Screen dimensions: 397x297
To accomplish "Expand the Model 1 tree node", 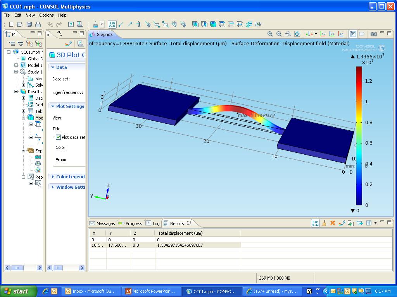I will pos(16,65).
